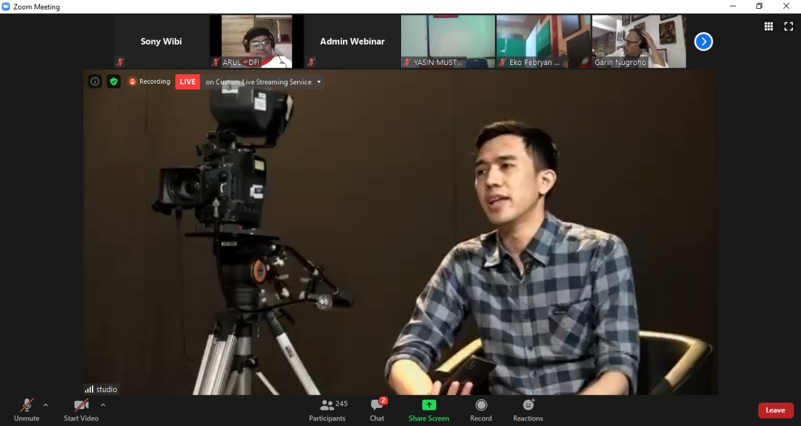Close the Zoom Meeting window
Screen dimensions: 801x426
point(787,6)
